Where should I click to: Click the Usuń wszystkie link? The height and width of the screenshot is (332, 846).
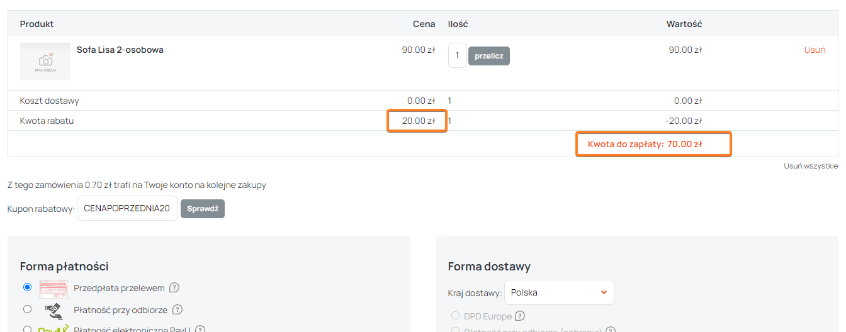point(811,166)
